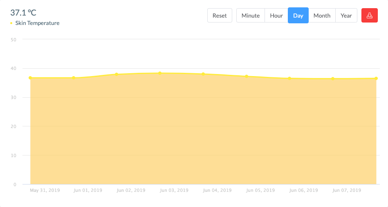Click the Jun 03, 2019 axis label
The height and width of the screenshot is (207, 388).
click(x=174, y=191)
